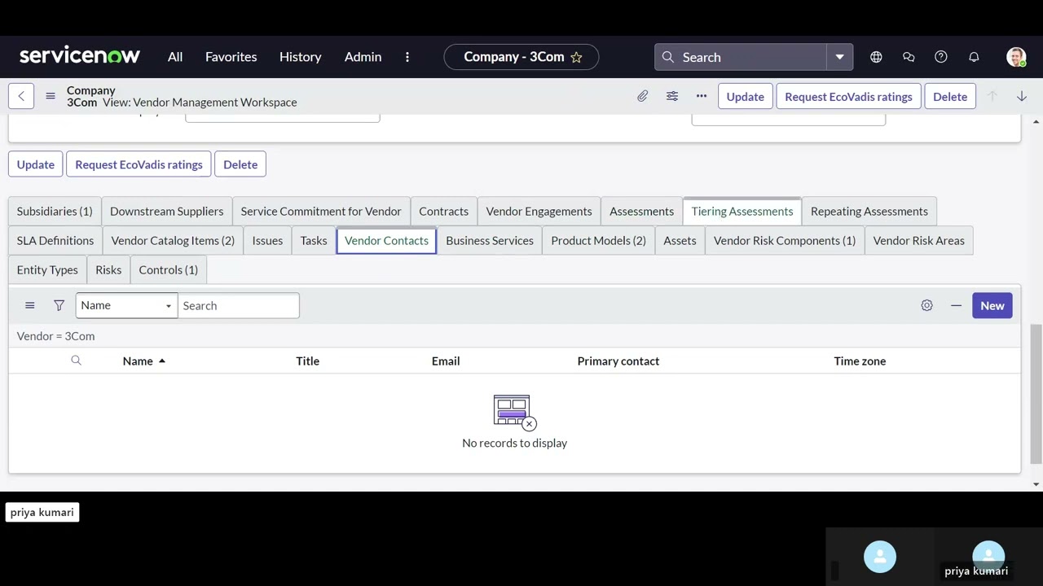This screenshot has width=1043, height=586.
Task: Open the notifications bell
Action: [x=974, y=57]
